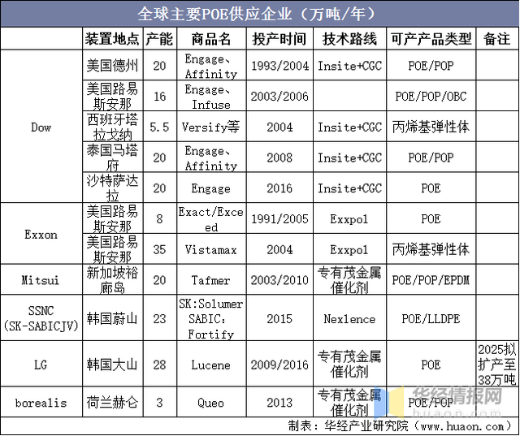This screenshot has width=520, height=436.
Task: Select the '2008' start date cell
Action: pyautogui.click(x=279, y=158)
